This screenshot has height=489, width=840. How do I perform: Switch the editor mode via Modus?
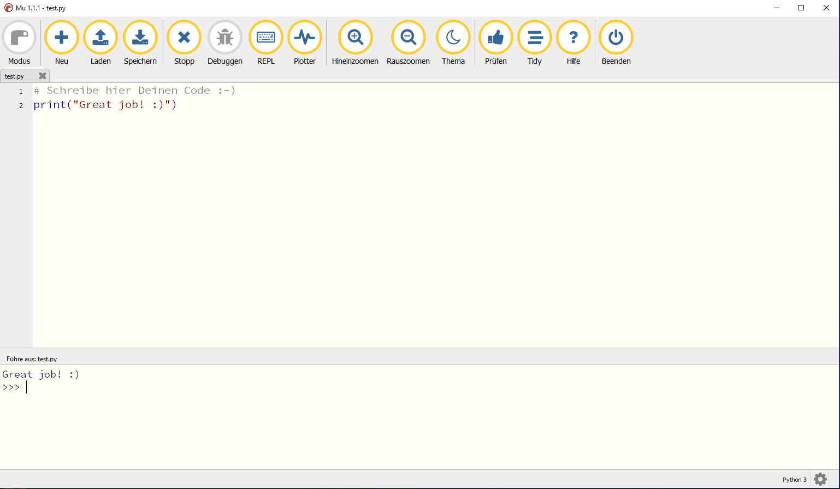[19, 37]
